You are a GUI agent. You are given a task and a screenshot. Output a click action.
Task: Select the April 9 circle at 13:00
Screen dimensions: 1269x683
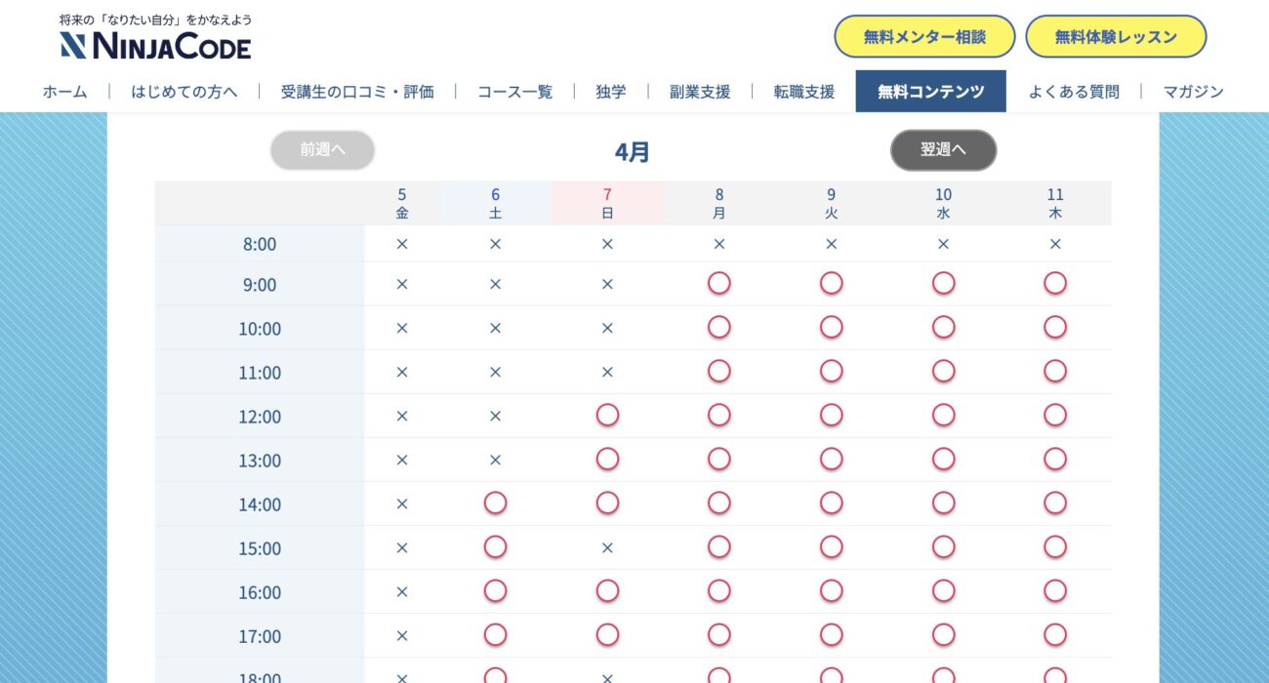pos(831,460)
